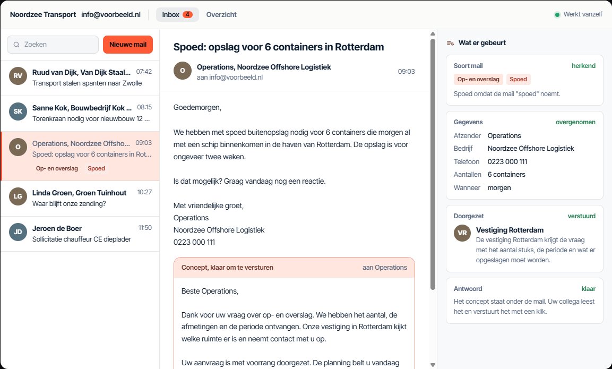
Task: Click the 'Afzender' value 'Operations'
Action: (504, 136)
